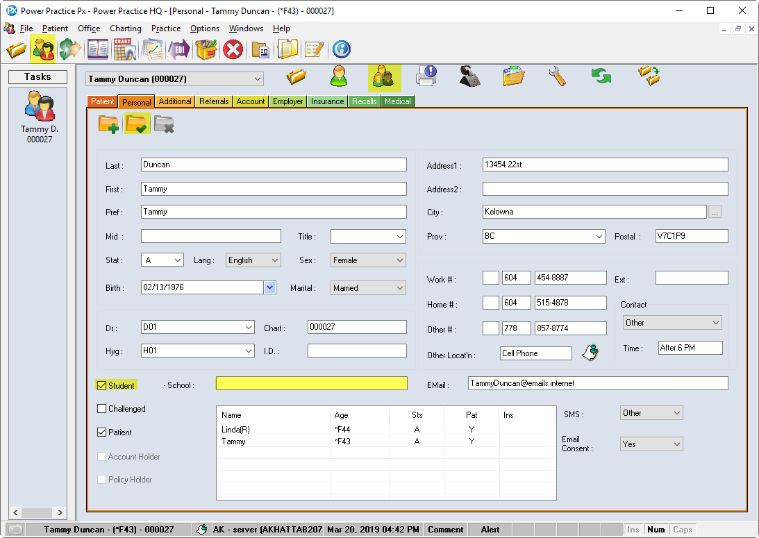Image resolution: width=759 pixels, height=538 pixels.
Task: Expand the Prov province dropdown
Action: click(544, 237)
